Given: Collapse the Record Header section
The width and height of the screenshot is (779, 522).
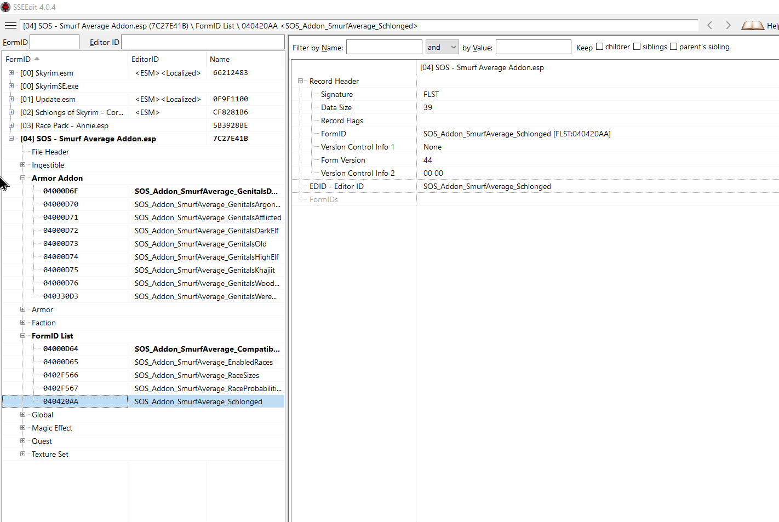Looking at the screenshot, I should point(300,81).
